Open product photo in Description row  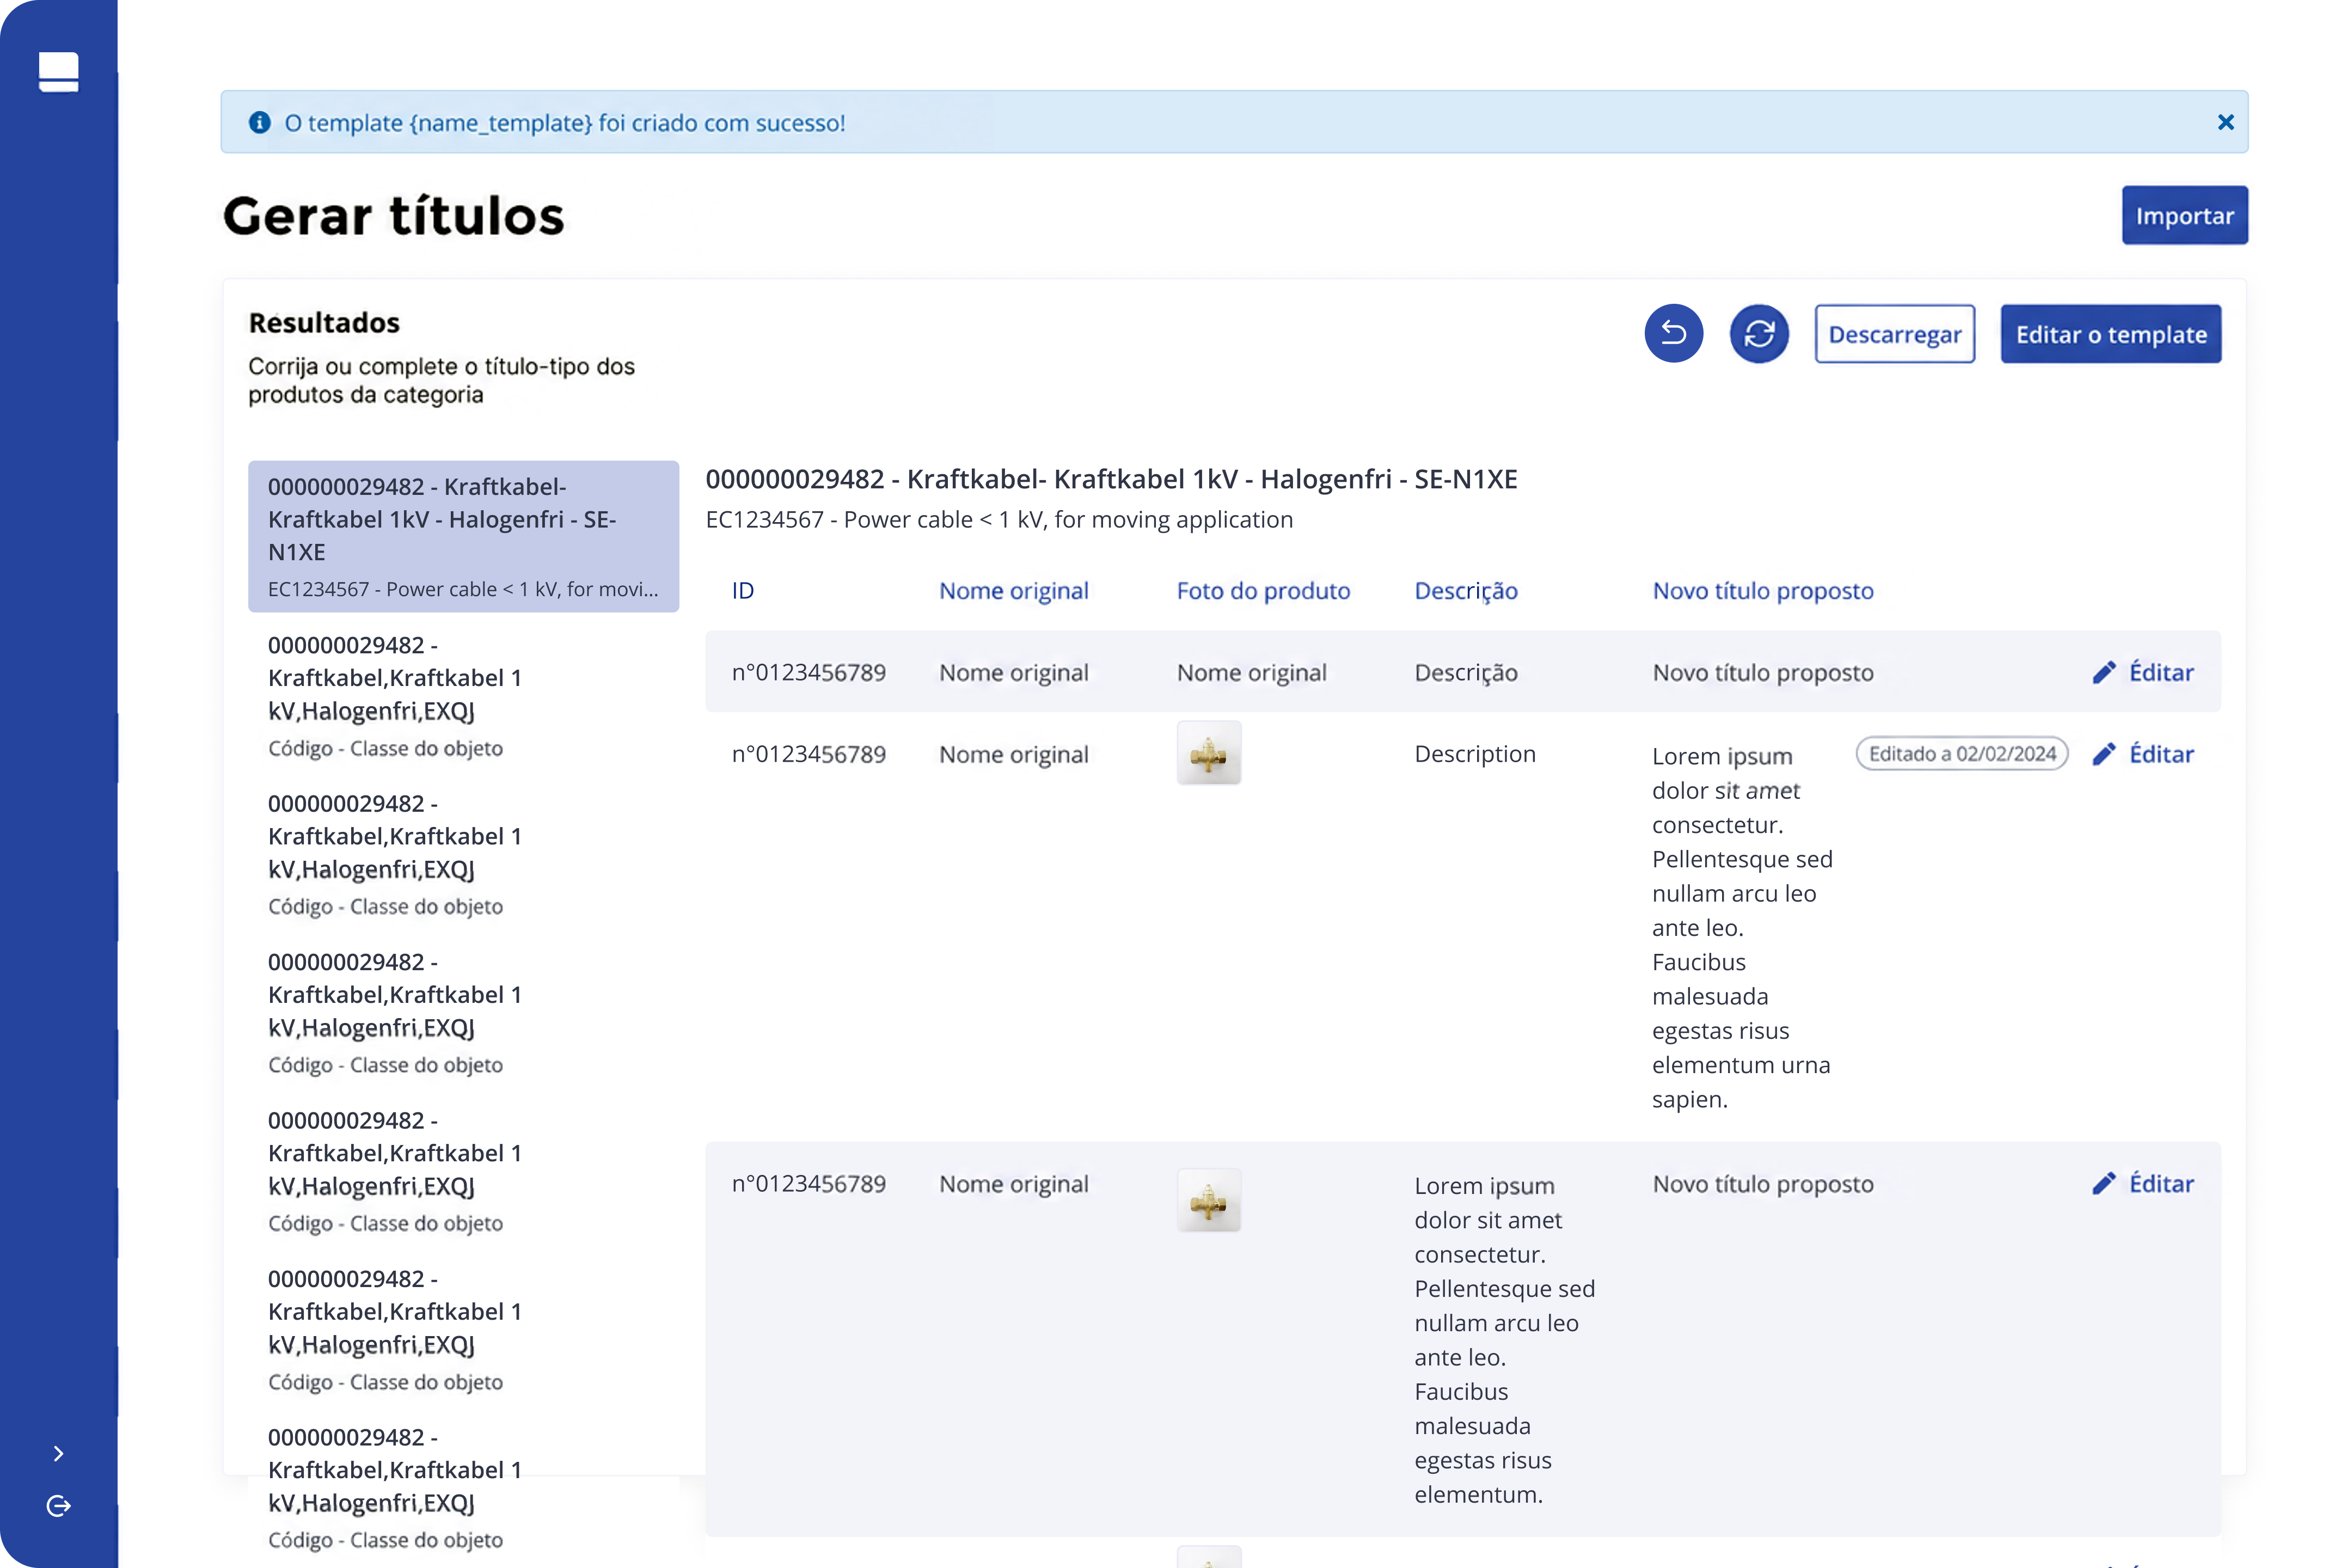click(x=1208, y=753)
